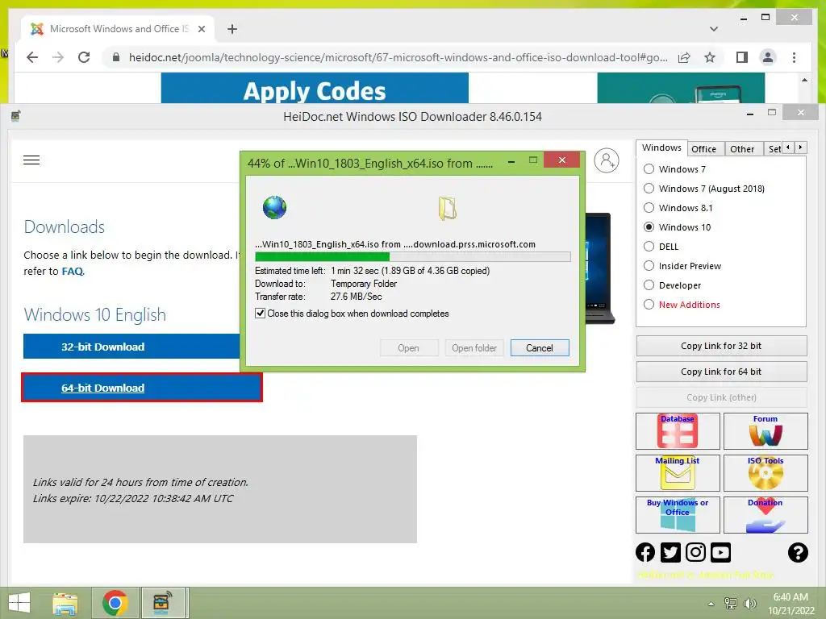Screen dimensions: 826x619
Task: Move tab strip right with arrow
Action: [800, 147]
